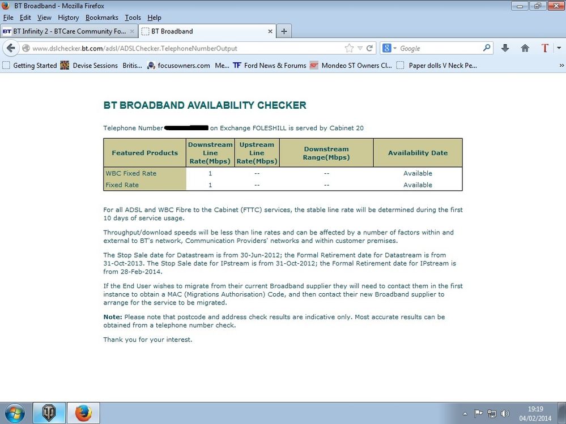Click Available in WBC Fixed Rate row
Image resolution: width=566 pixels, height=424 pixels.
click(418, 173)
